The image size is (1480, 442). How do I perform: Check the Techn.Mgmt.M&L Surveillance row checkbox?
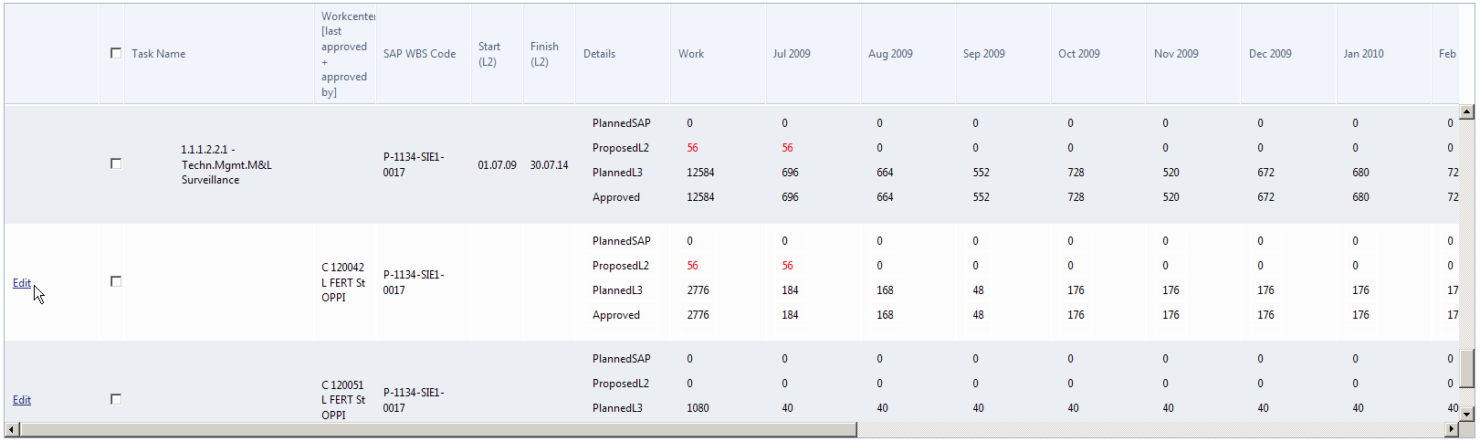[x=116, y=163]
